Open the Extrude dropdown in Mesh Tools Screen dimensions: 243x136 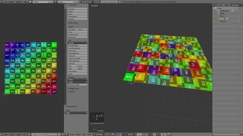pos(77,43)
